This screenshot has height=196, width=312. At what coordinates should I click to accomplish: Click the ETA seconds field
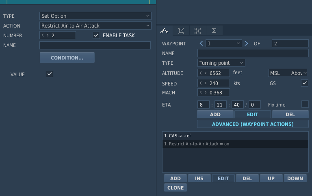238,104
